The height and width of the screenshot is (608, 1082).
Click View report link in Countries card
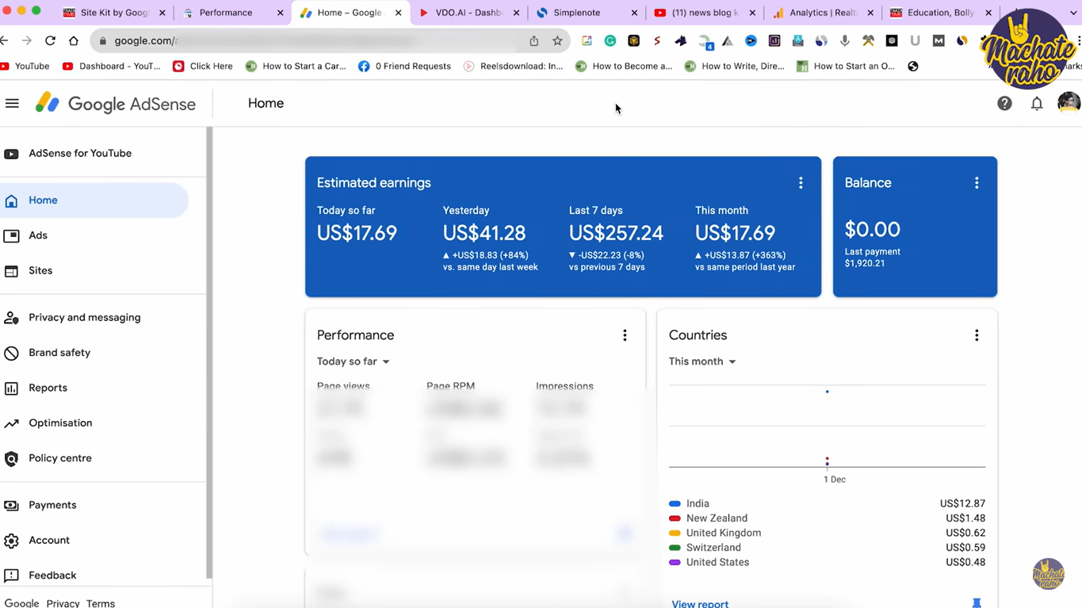point(700,603)
